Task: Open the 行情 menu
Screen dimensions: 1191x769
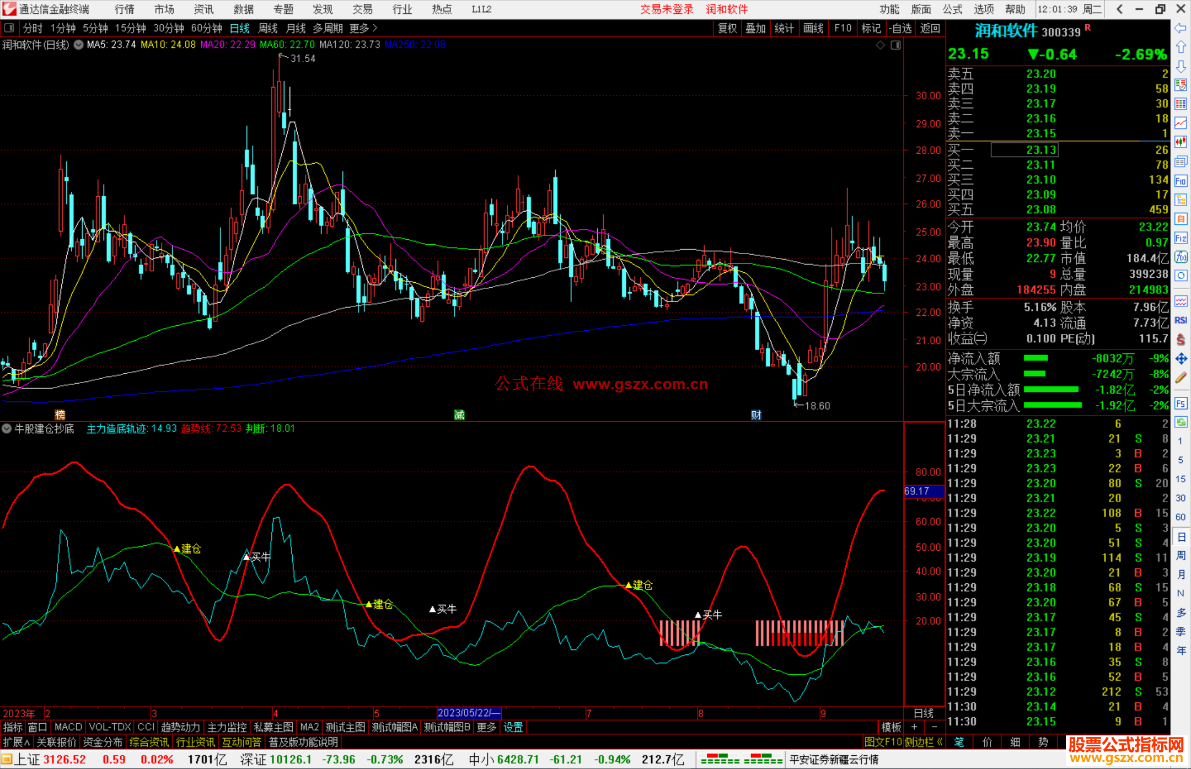Action: [125, 9]
